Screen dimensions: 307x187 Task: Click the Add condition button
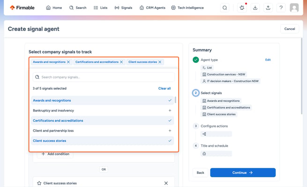click(55, 154)
